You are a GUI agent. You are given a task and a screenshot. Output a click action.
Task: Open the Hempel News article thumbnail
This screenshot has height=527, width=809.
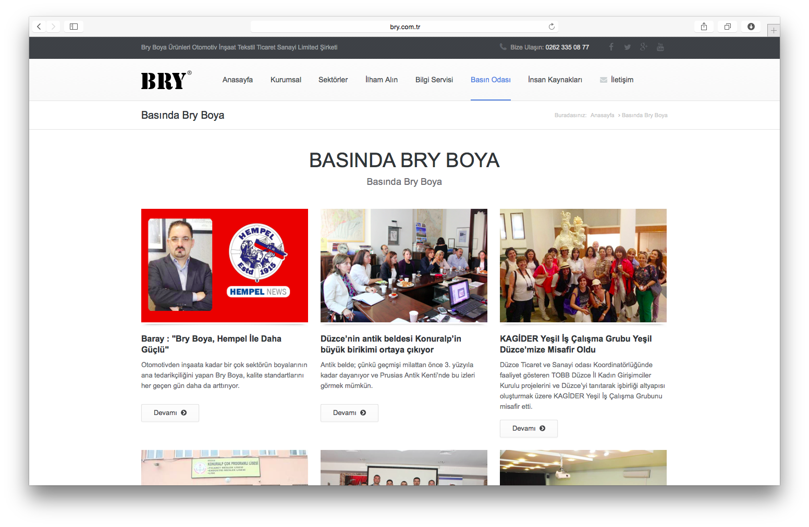225,266
